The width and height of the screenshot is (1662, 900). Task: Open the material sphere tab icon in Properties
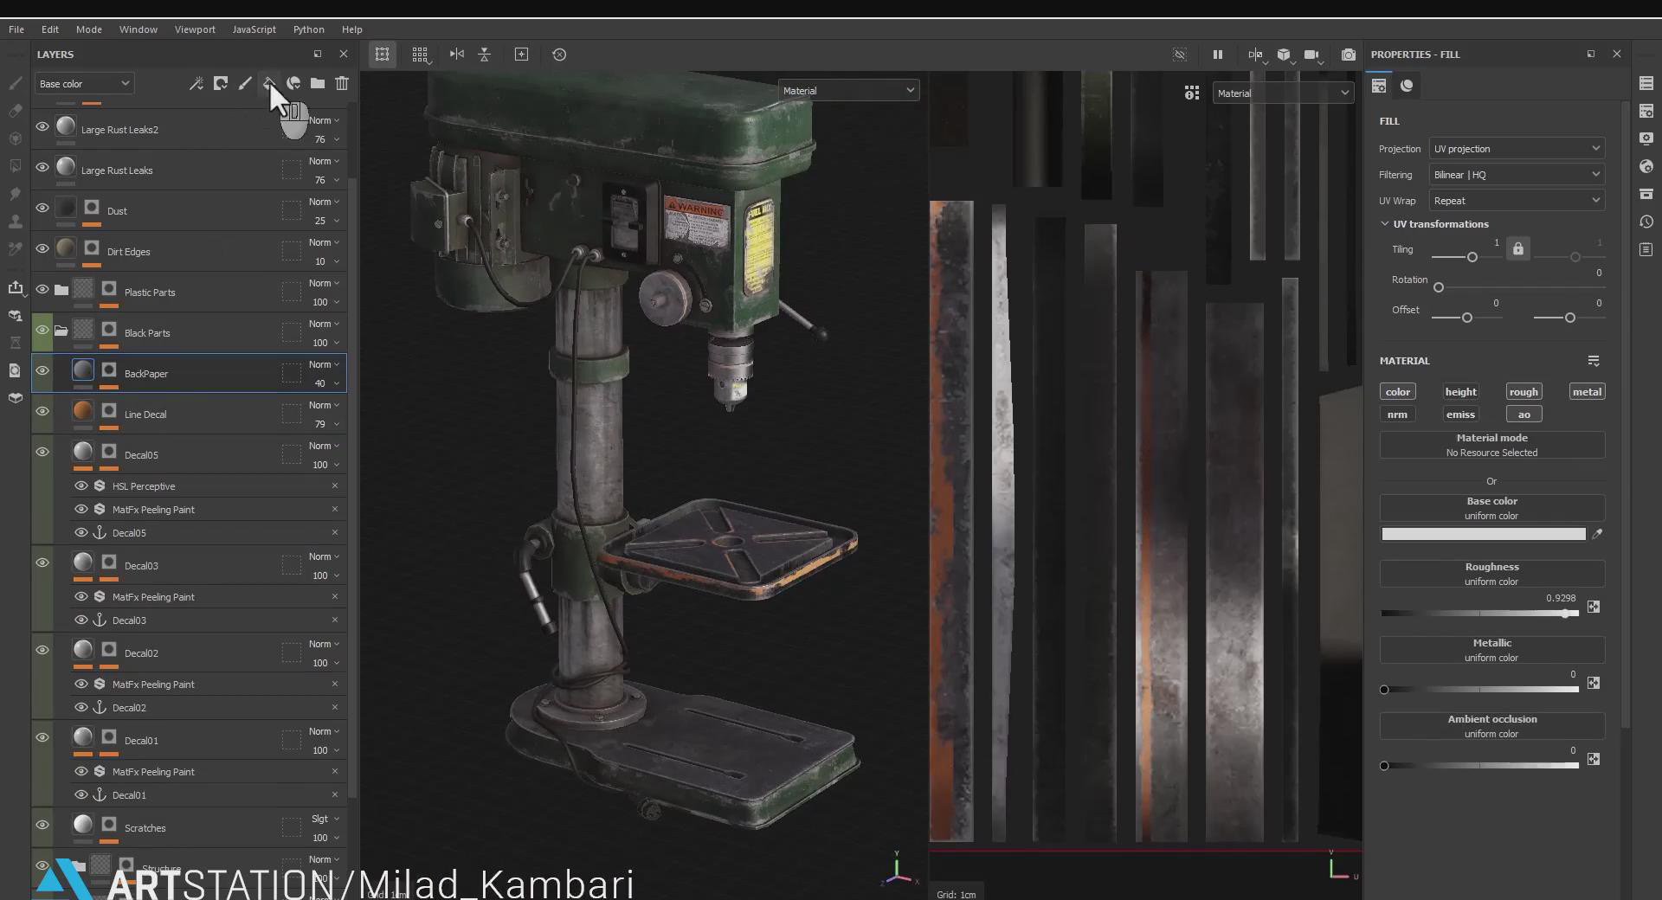point(1407,86)
